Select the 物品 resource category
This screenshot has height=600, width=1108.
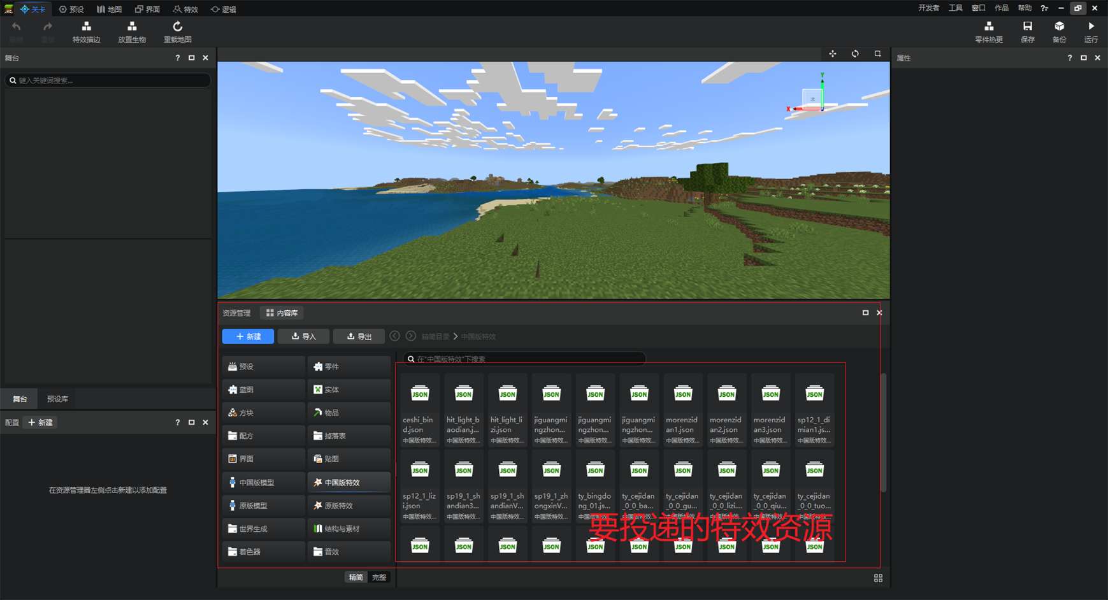pyautogui.click(x=349, y=413)
